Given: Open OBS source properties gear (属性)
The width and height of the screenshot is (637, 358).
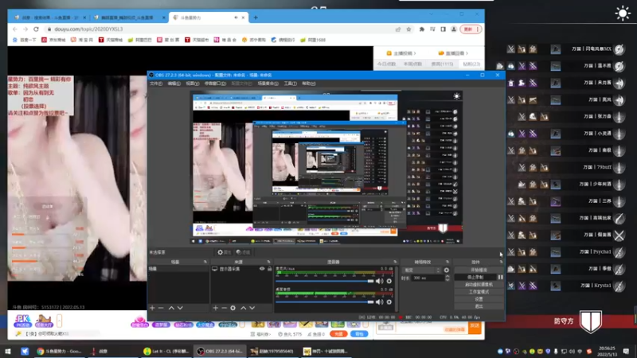Looking at the screenshot, I should pos(224,252).
